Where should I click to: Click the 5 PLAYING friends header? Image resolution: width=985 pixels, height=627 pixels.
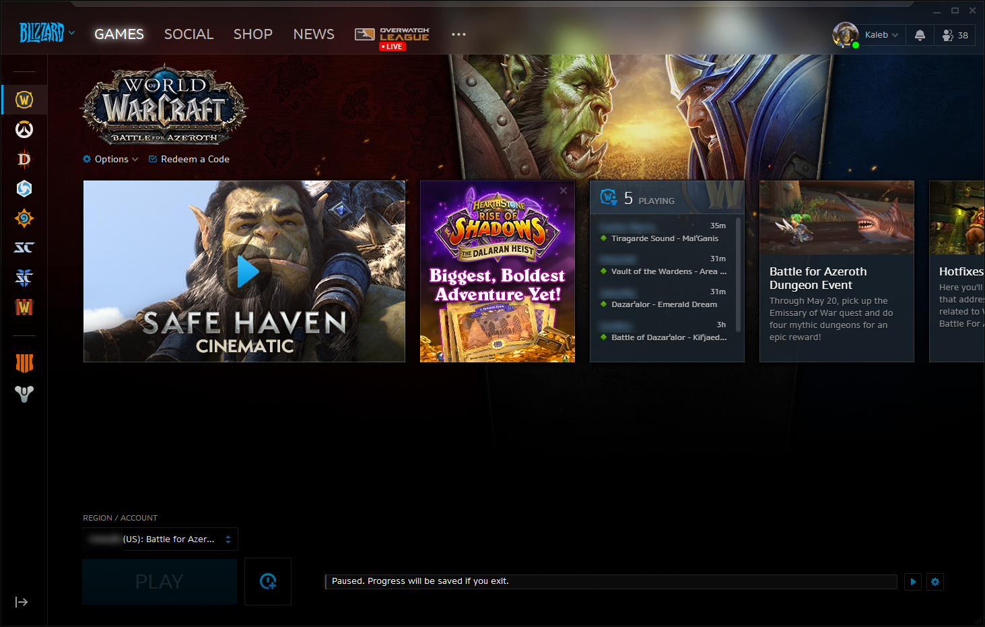[x=667, y=197]
